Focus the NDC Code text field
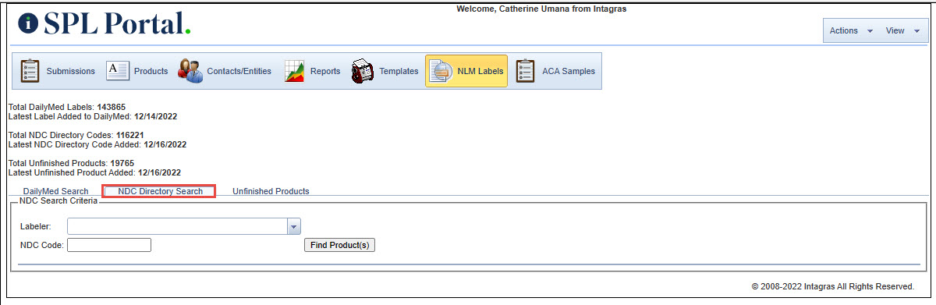This screenshot has height=305, width=936. tap(109, 245)
